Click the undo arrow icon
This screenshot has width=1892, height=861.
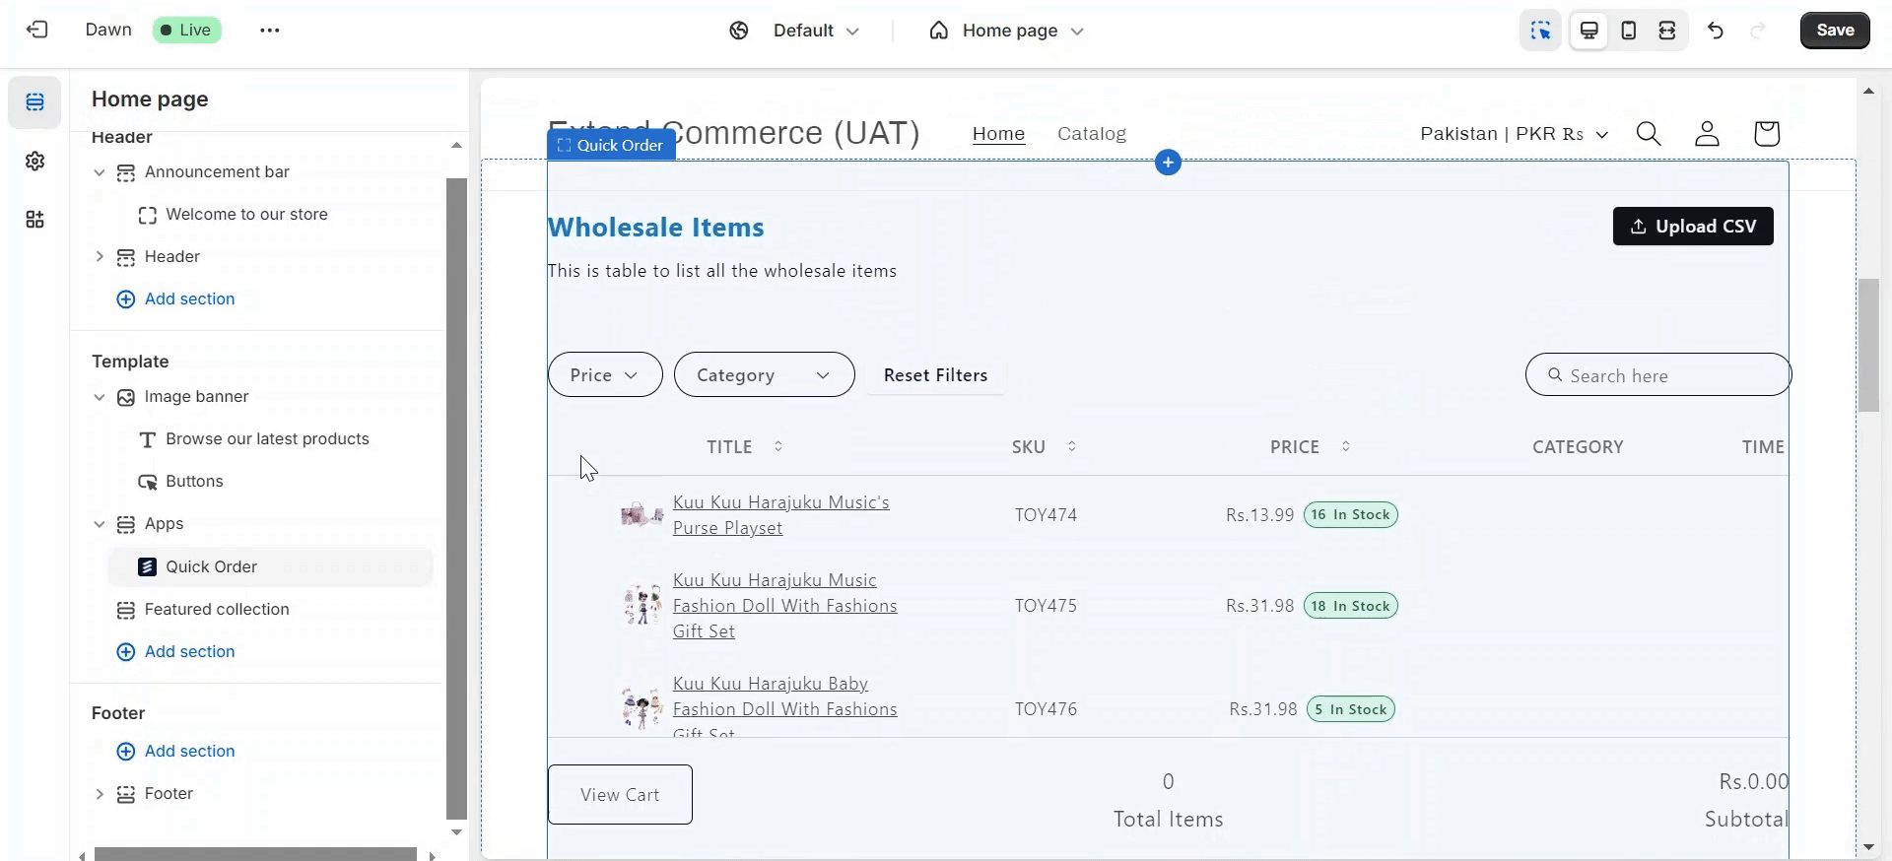pos(1716,31)
